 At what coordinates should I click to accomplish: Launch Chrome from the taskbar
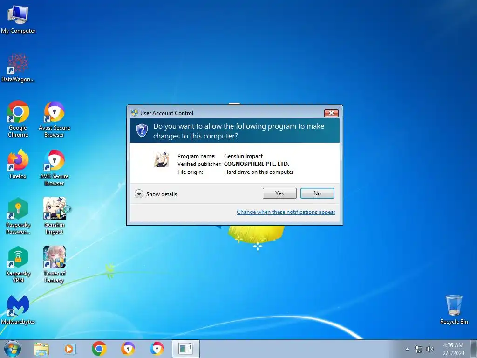[x=99, y=349]
